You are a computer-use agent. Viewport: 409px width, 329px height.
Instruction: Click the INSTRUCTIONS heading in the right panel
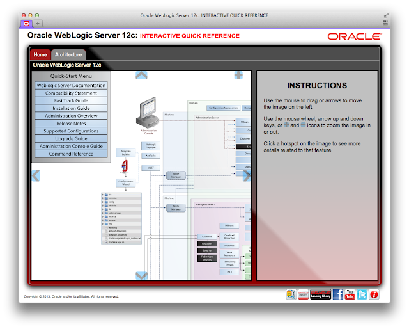(x=317, y=86)
